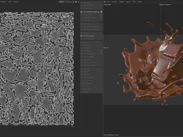Open UV Weld and Relax options gear
183x137 pixels.
[x=101, y=18]
